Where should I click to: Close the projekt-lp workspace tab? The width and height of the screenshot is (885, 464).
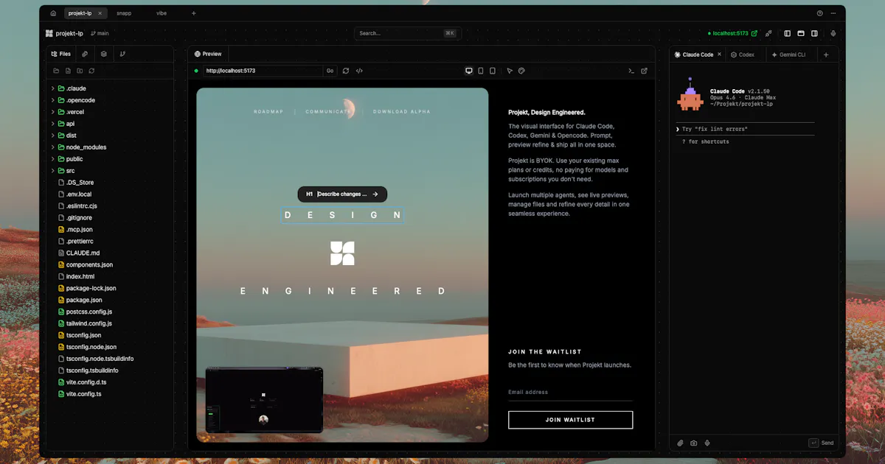pos(100,13)
